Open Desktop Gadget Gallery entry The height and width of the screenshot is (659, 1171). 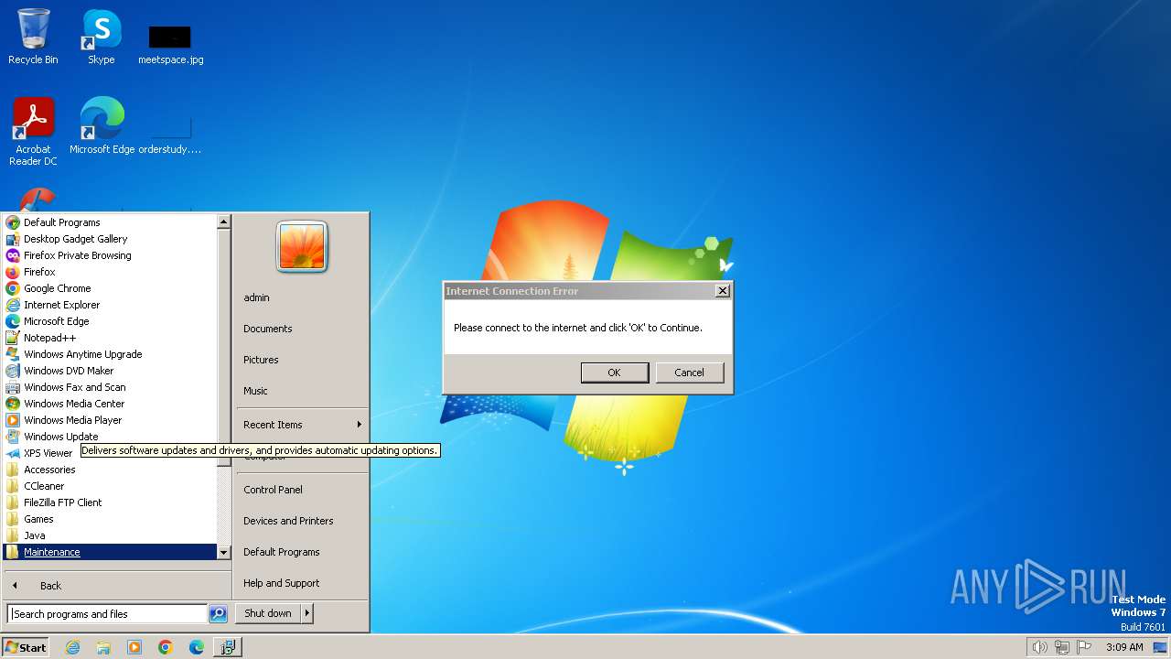point(110,239)
